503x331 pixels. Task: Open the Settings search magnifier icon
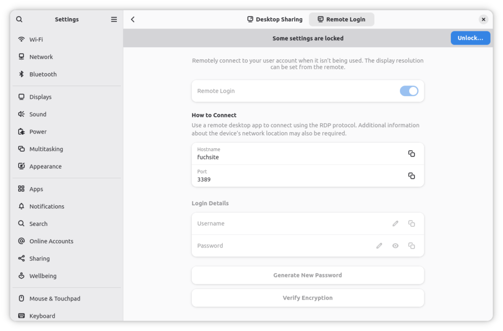coord(19,19)
